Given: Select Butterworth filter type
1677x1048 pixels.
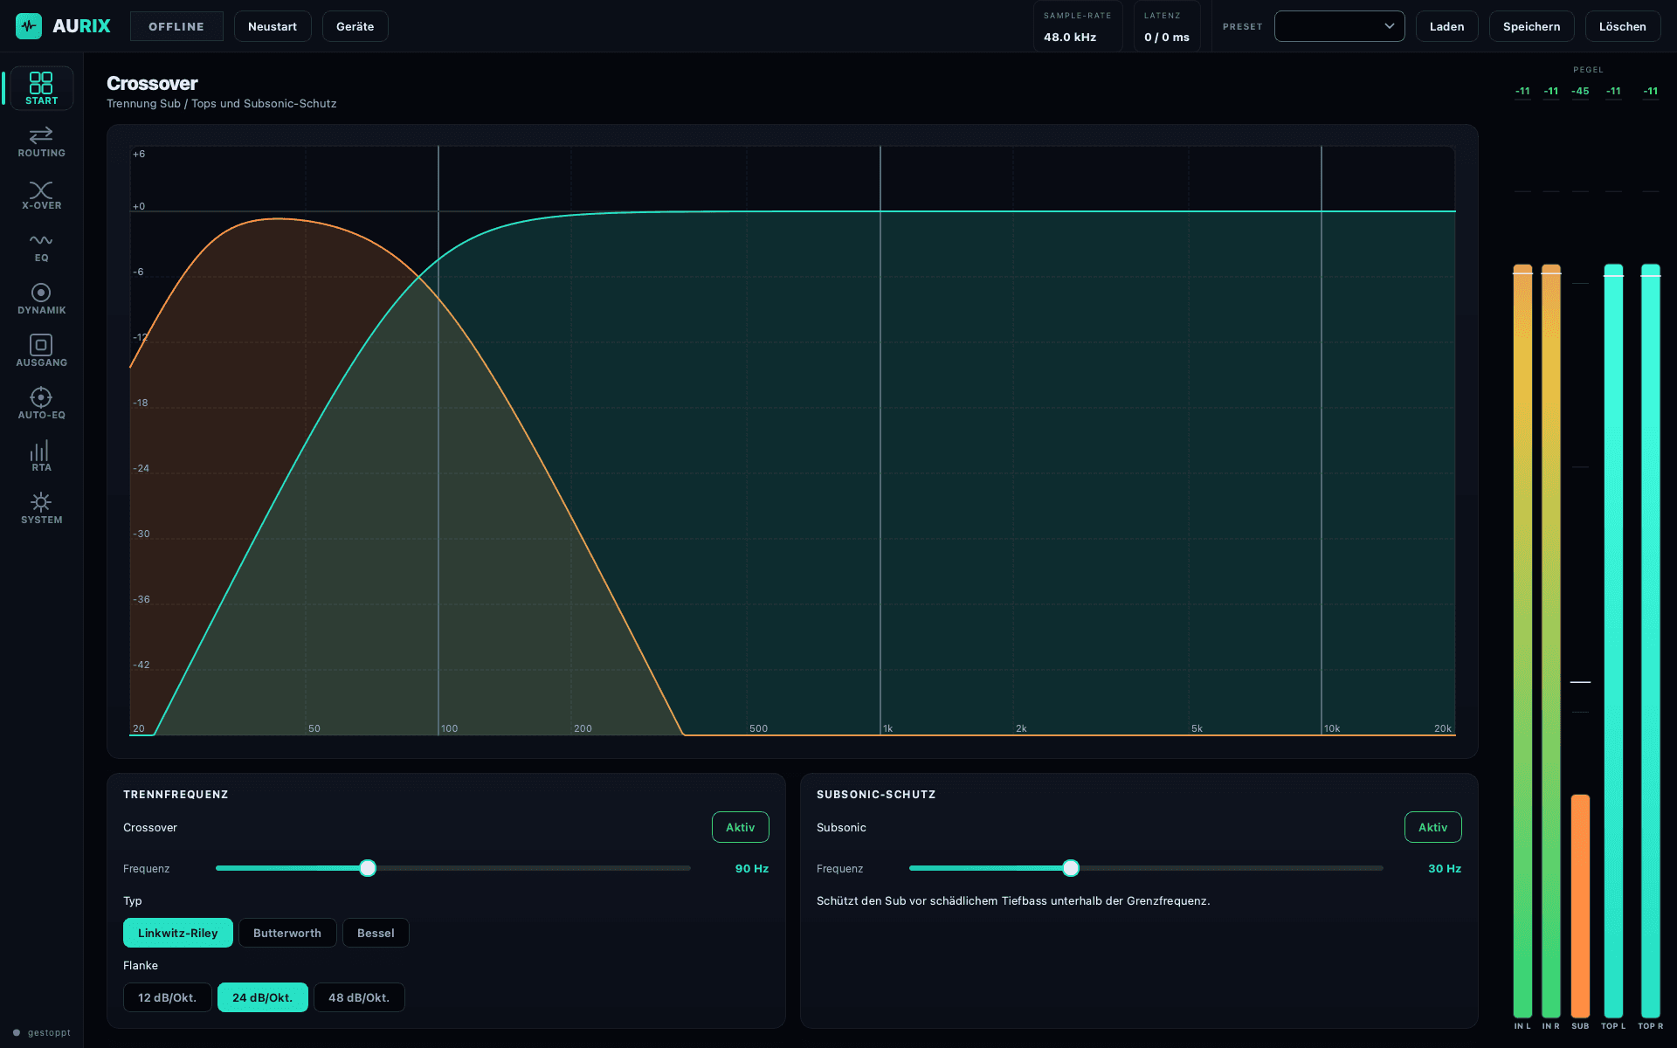Looking at the screenshot, I should 287,933.
